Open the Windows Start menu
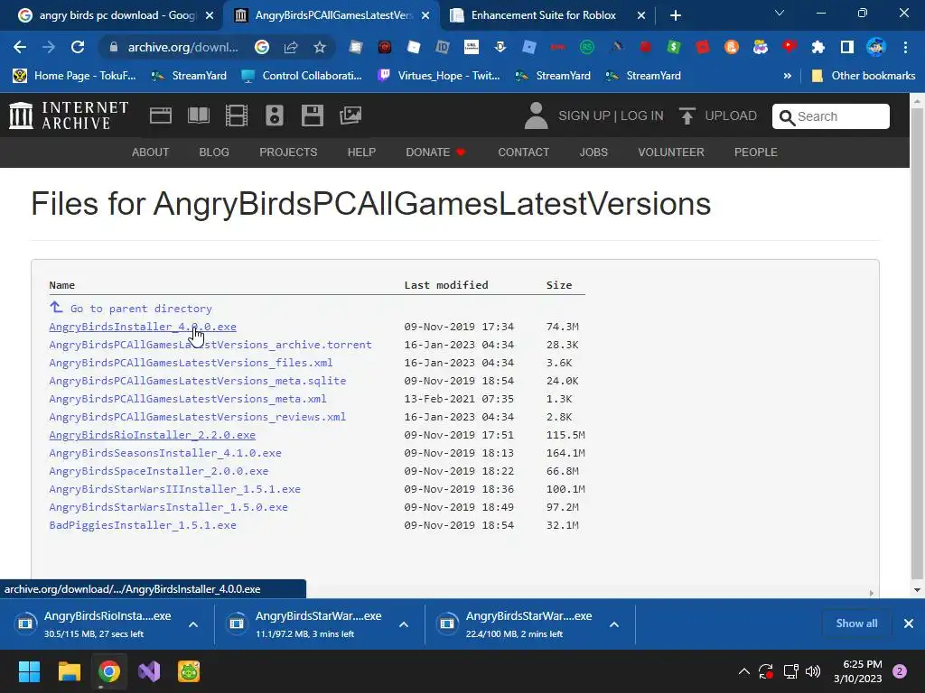925x693 pixels. click(x=29, y=671)
